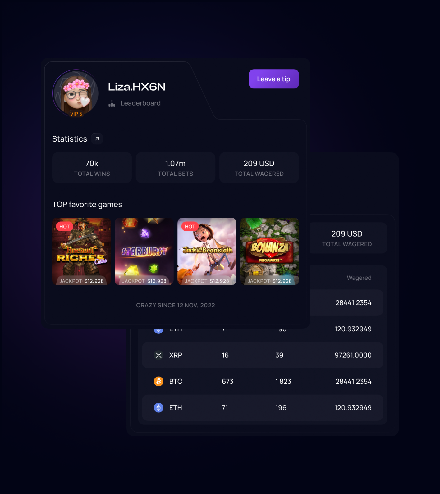Select the Bonanza Megaways game
The width and height of the screenshot is (440, 494).
[270, 251]
